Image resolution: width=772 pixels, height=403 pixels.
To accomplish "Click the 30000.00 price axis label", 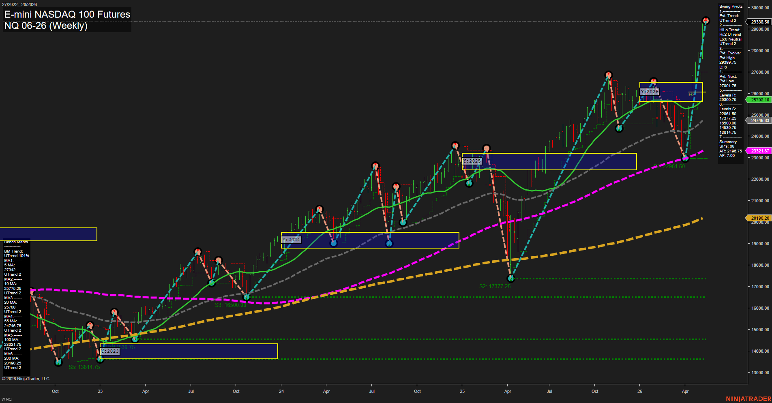I will click(760, 8).
